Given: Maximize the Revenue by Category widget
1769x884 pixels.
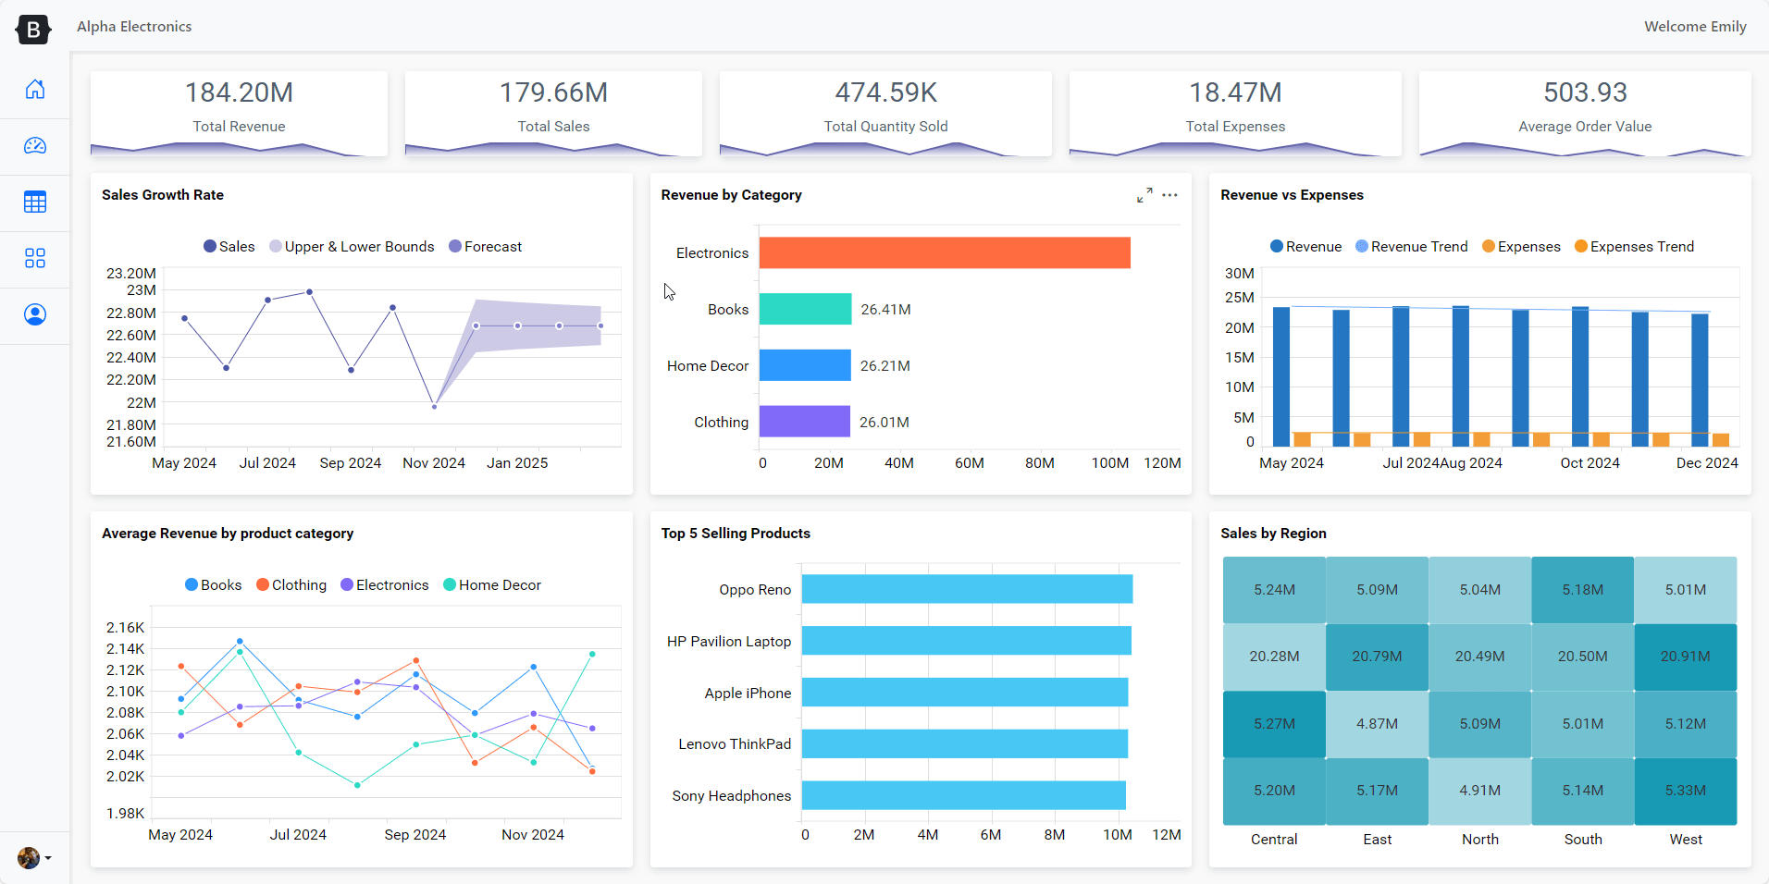Looking at the screenshot, I should [1144, 195].
